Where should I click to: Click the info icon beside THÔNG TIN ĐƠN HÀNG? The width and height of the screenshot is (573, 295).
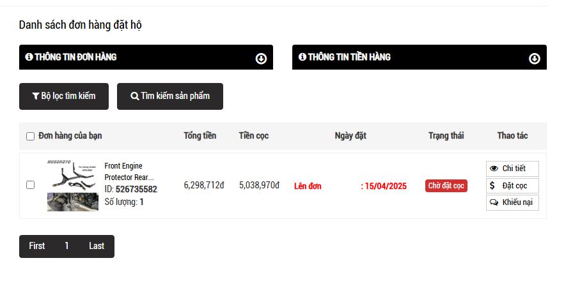29,57
